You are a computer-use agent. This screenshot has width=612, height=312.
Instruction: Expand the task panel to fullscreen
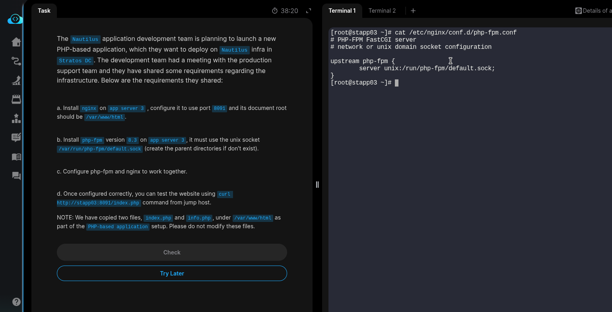pyautogui.click(x=309, y=11)
